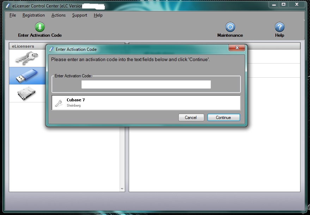Minimize the eLicenser Control Center window
Screen dimensions: 310x215
click(x=274, y=5)
